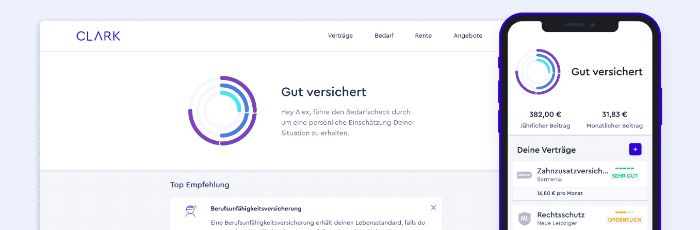Open the Angebote menu item

(468, 36)
